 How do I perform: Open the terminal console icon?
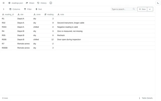(x=158, y=3)
